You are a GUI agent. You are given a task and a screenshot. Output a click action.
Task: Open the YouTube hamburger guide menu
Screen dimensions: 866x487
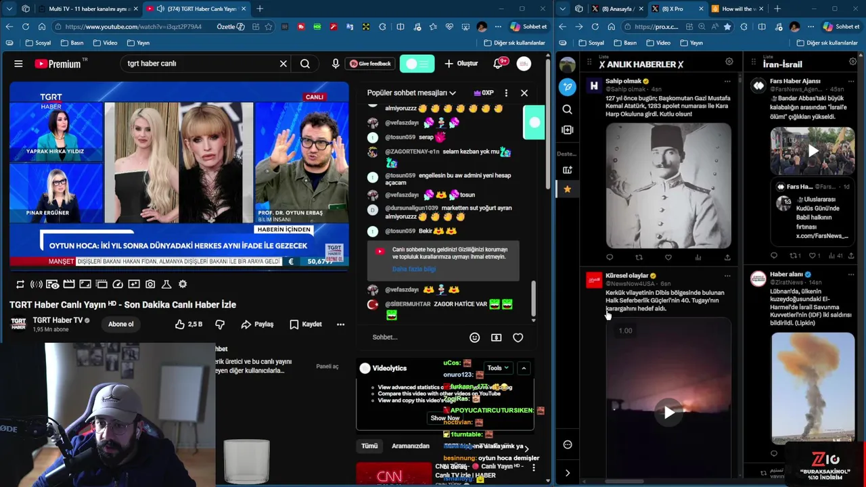click(18, 64)
